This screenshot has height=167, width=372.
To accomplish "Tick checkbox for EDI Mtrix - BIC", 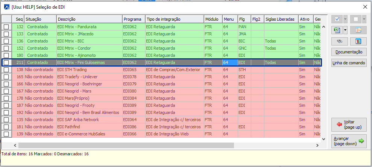I will click(x=6, y=41).
